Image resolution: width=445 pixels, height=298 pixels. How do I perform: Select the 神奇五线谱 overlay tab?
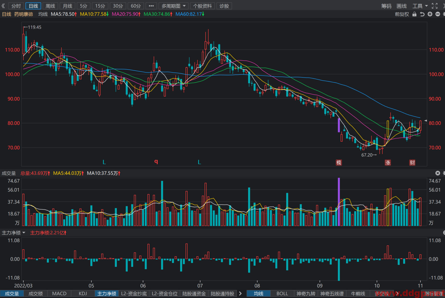332,293
